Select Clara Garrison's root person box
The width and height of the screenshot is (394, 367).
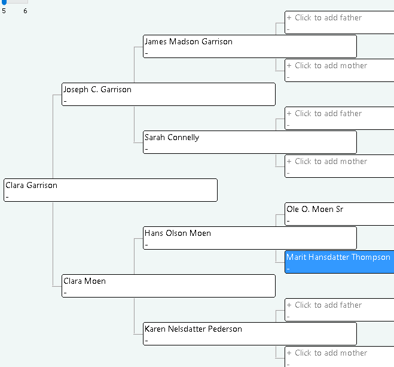111,190
